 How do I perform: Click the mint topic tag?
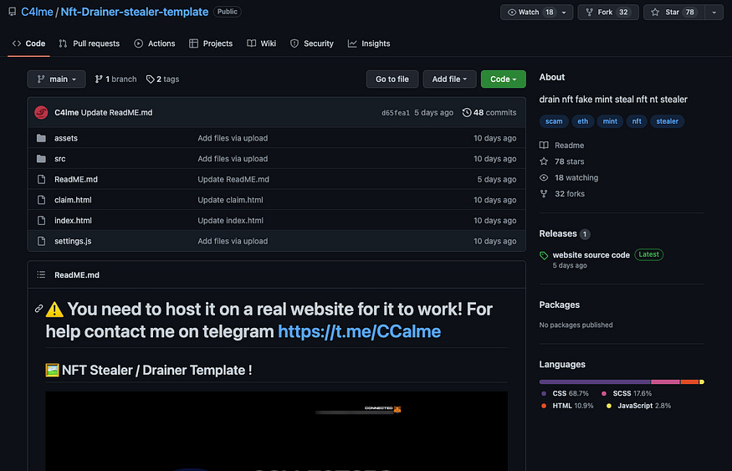point(610,121)
